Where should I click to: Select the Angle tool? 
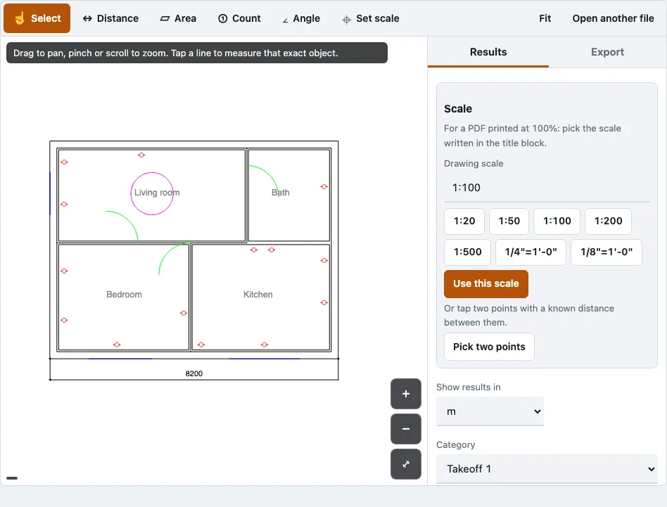(x=300, y=18)
